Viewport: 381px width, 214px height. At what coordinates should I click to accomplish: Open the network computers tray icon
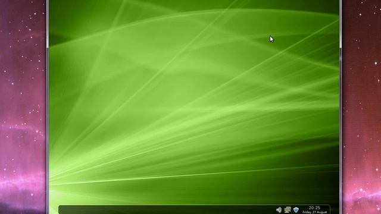click(288, 210)
